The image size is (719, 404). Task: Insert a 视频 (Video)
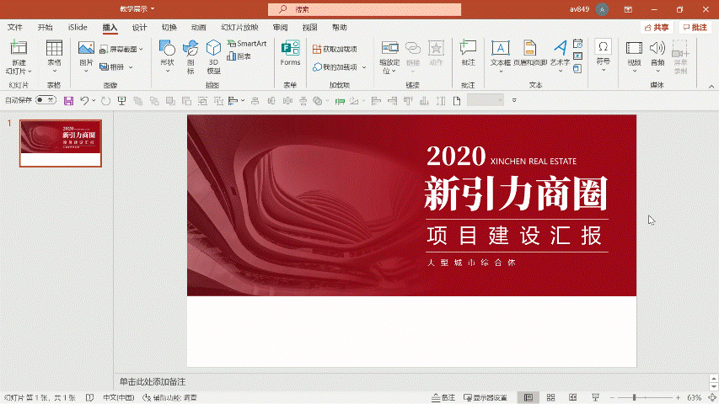point(634,56)
